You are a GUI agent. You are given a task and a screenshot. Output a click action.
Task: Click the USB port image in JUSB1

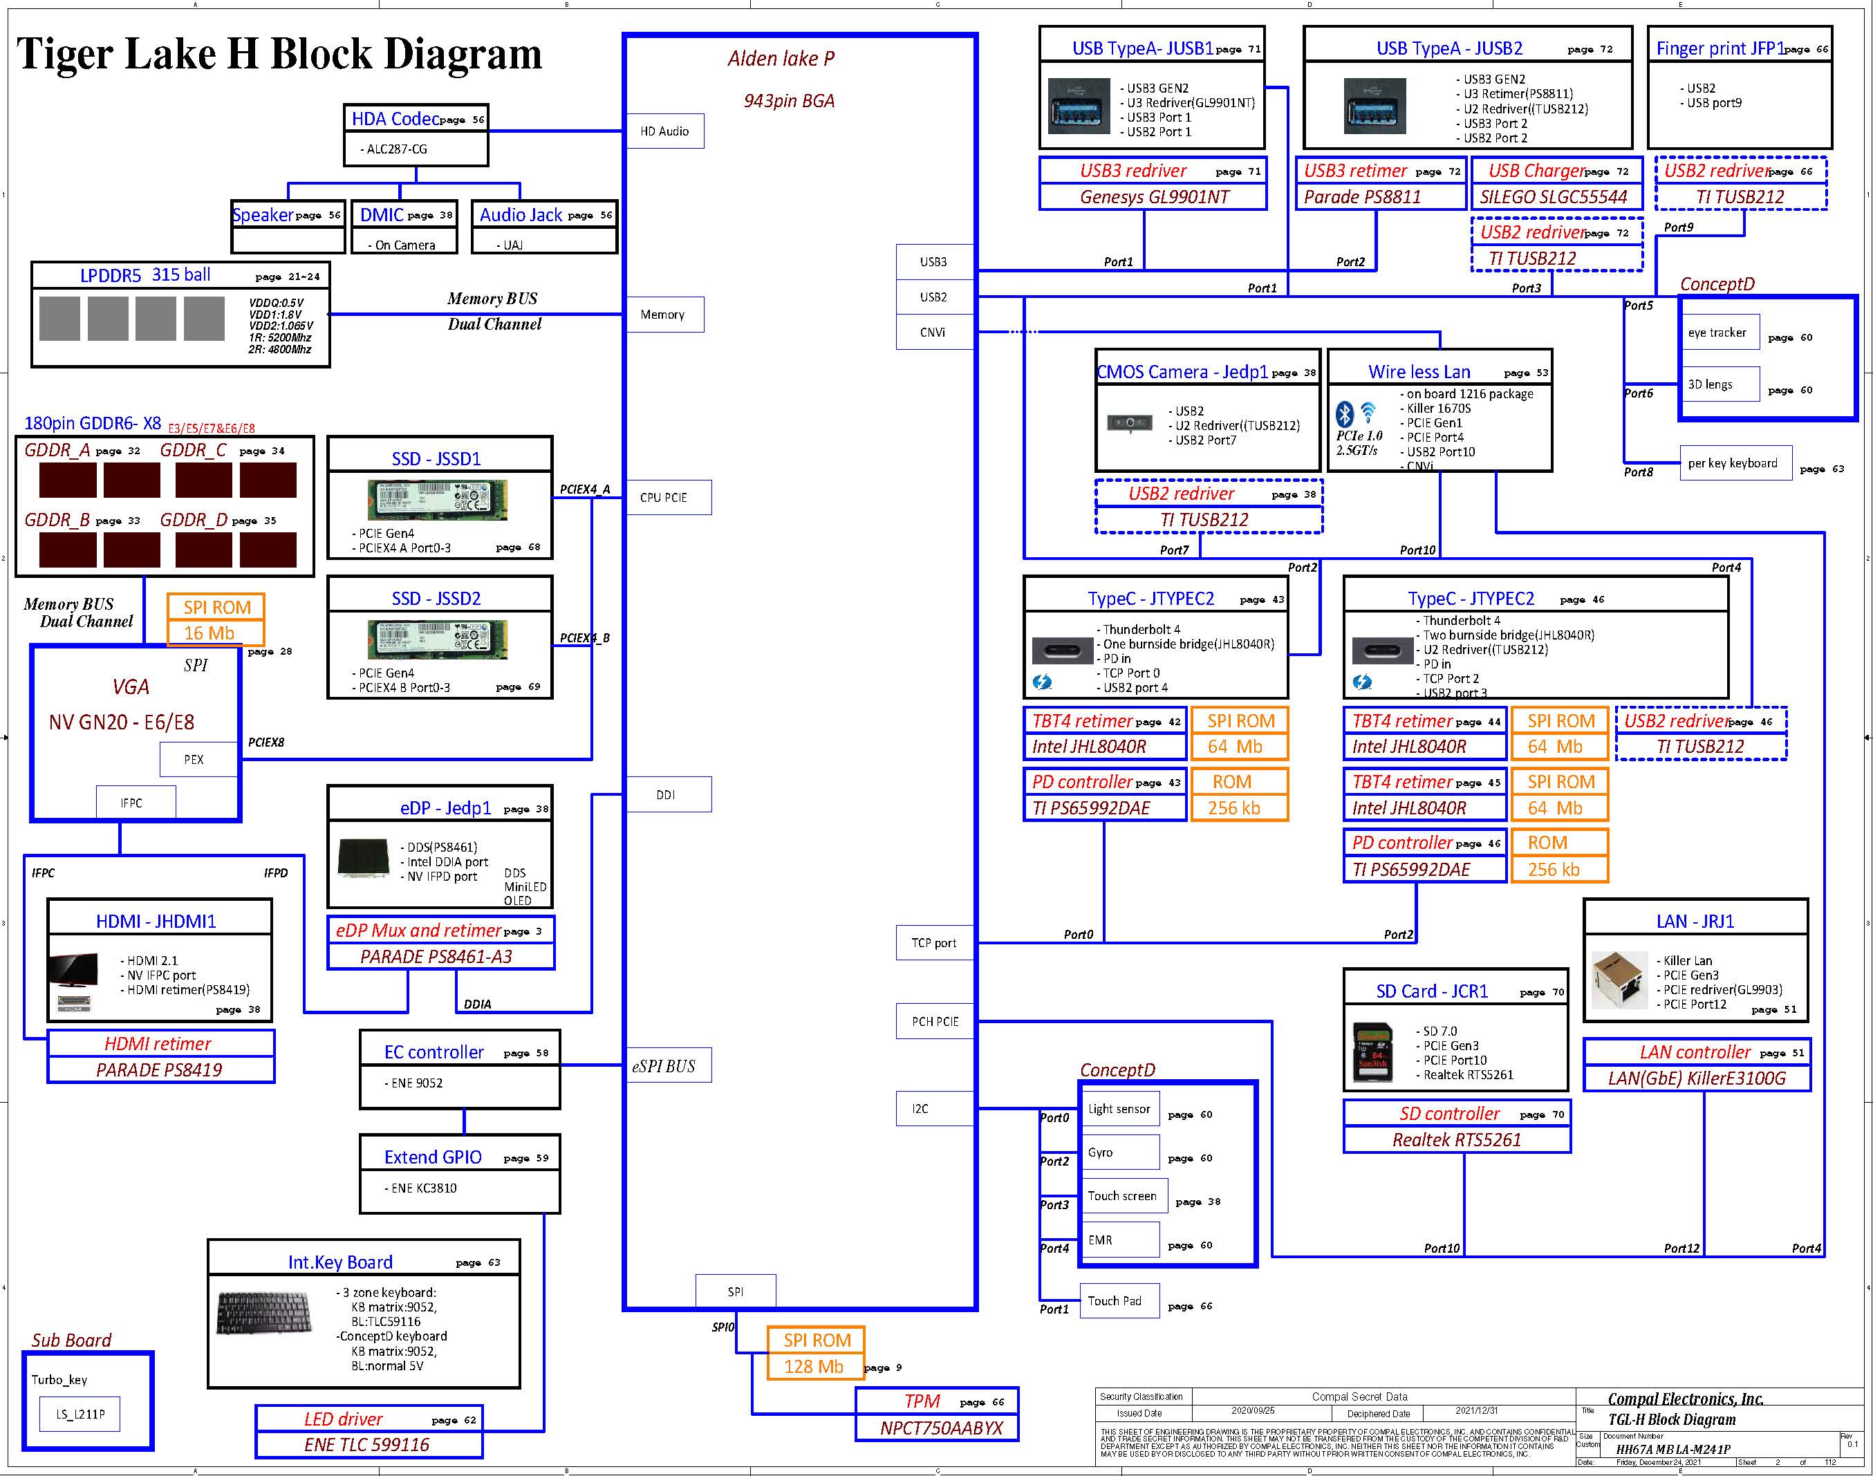tap(1079, 106)
